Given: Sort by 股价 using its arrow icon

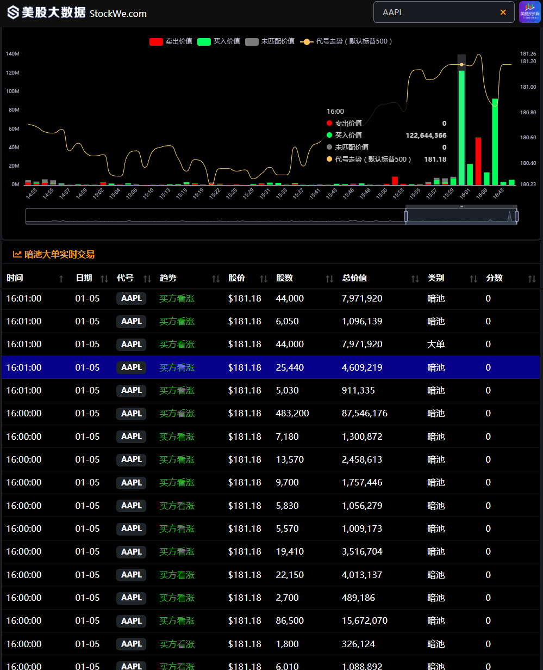Looking at the screenshot, I should [264, 279].
